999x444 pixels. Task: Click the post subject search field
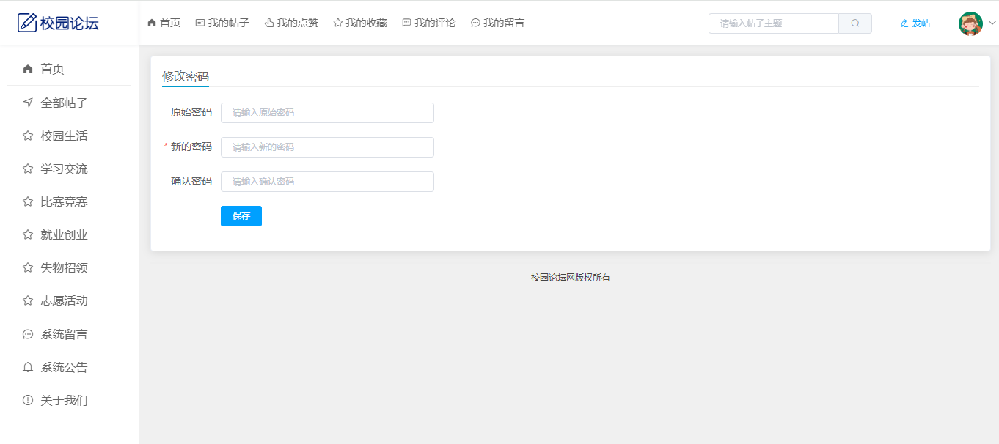[774, 23]
